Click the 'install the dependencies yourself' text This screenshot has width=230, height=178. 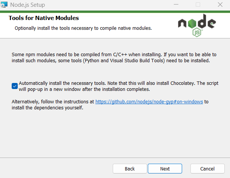point(48,108)
